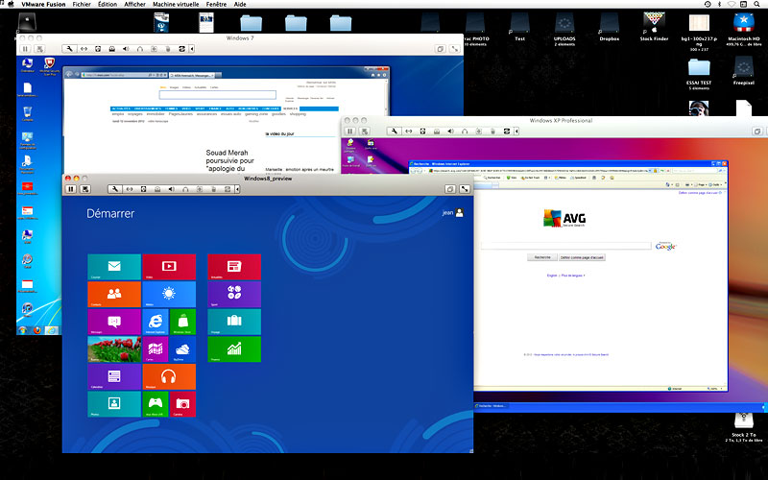
Task: Open the teal Travel suitcase tile
Action: coord(234,322)
